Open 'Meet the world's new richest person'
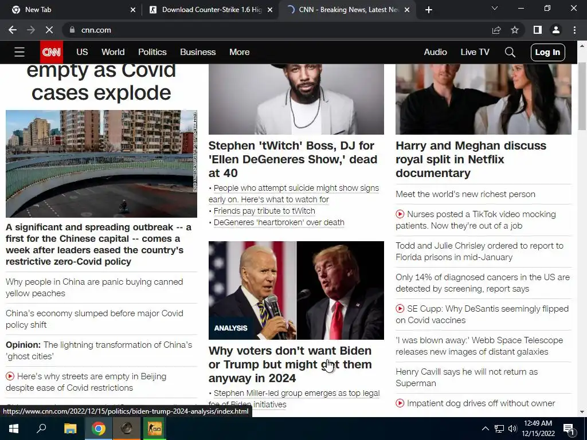 click(x=465, y=194)
